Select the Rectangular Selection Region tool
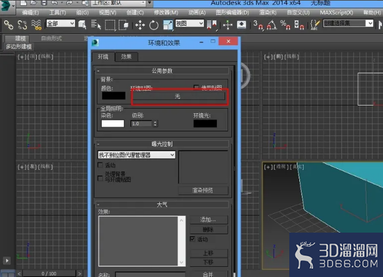This screenshot has width=383, height=277. click(110, 25)
